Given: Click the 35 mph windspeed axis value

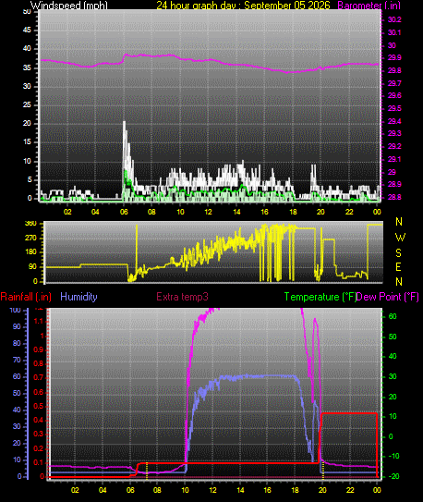Looking at the screenshot, I should (x=27, y=67).
